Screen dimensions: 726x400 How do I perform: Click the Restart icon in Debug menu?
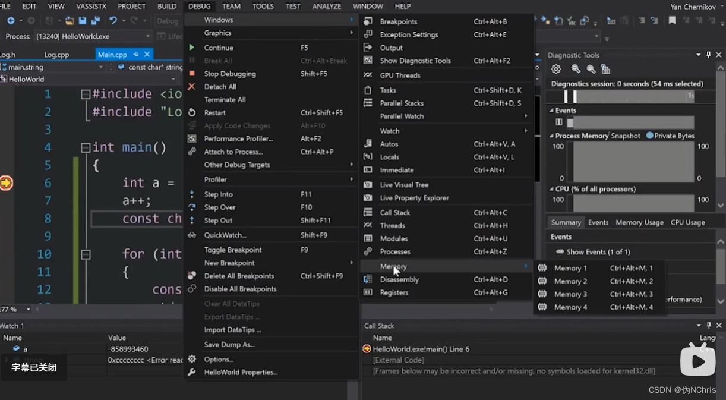(192, 113)
